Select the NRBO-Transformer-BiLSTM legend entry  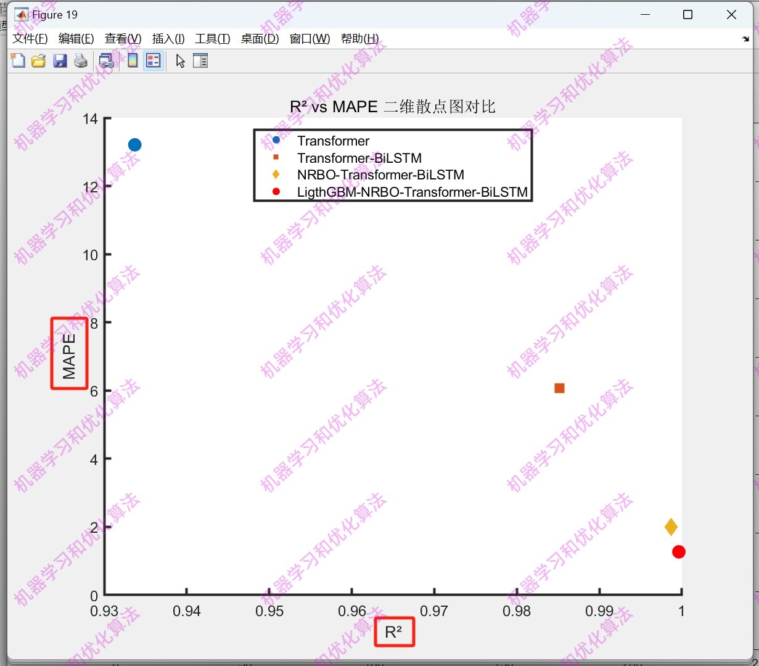(380, 175)
